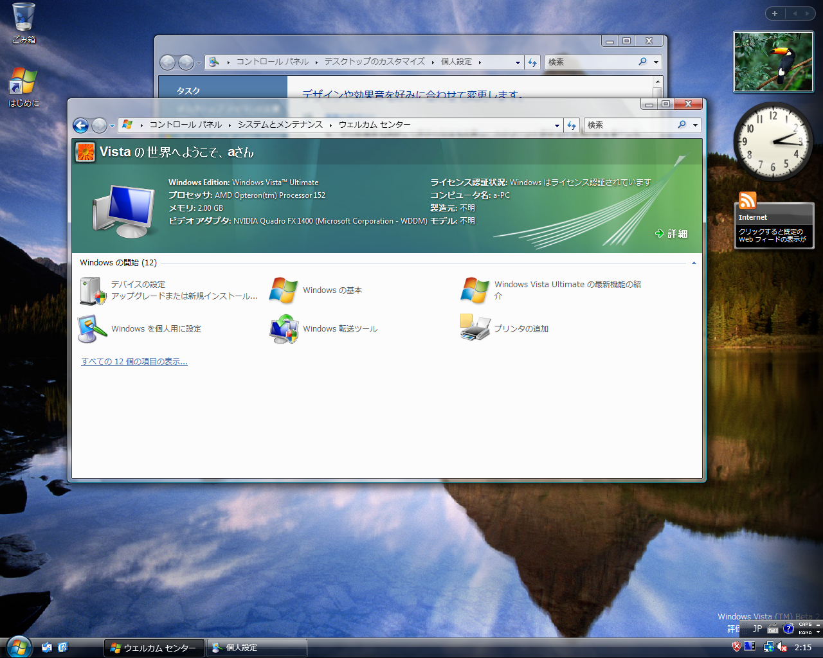Screen dimensions: 823x658
Task: Click the toucan picture slideshow gadget
Action: coord(773,62)
